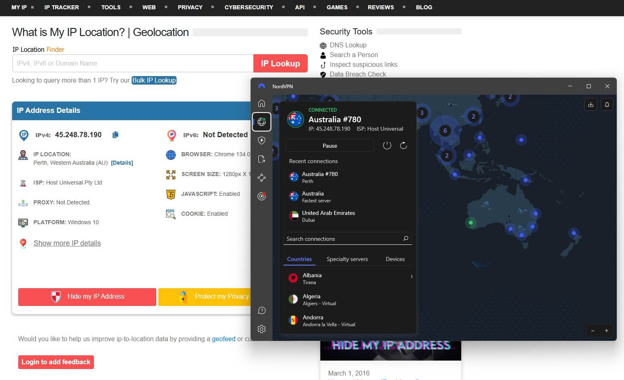Screen dimensions: 624x380
Task: Click the HIDE MY IP ADDRESS article thumbnail
Action: coord(390,350)
